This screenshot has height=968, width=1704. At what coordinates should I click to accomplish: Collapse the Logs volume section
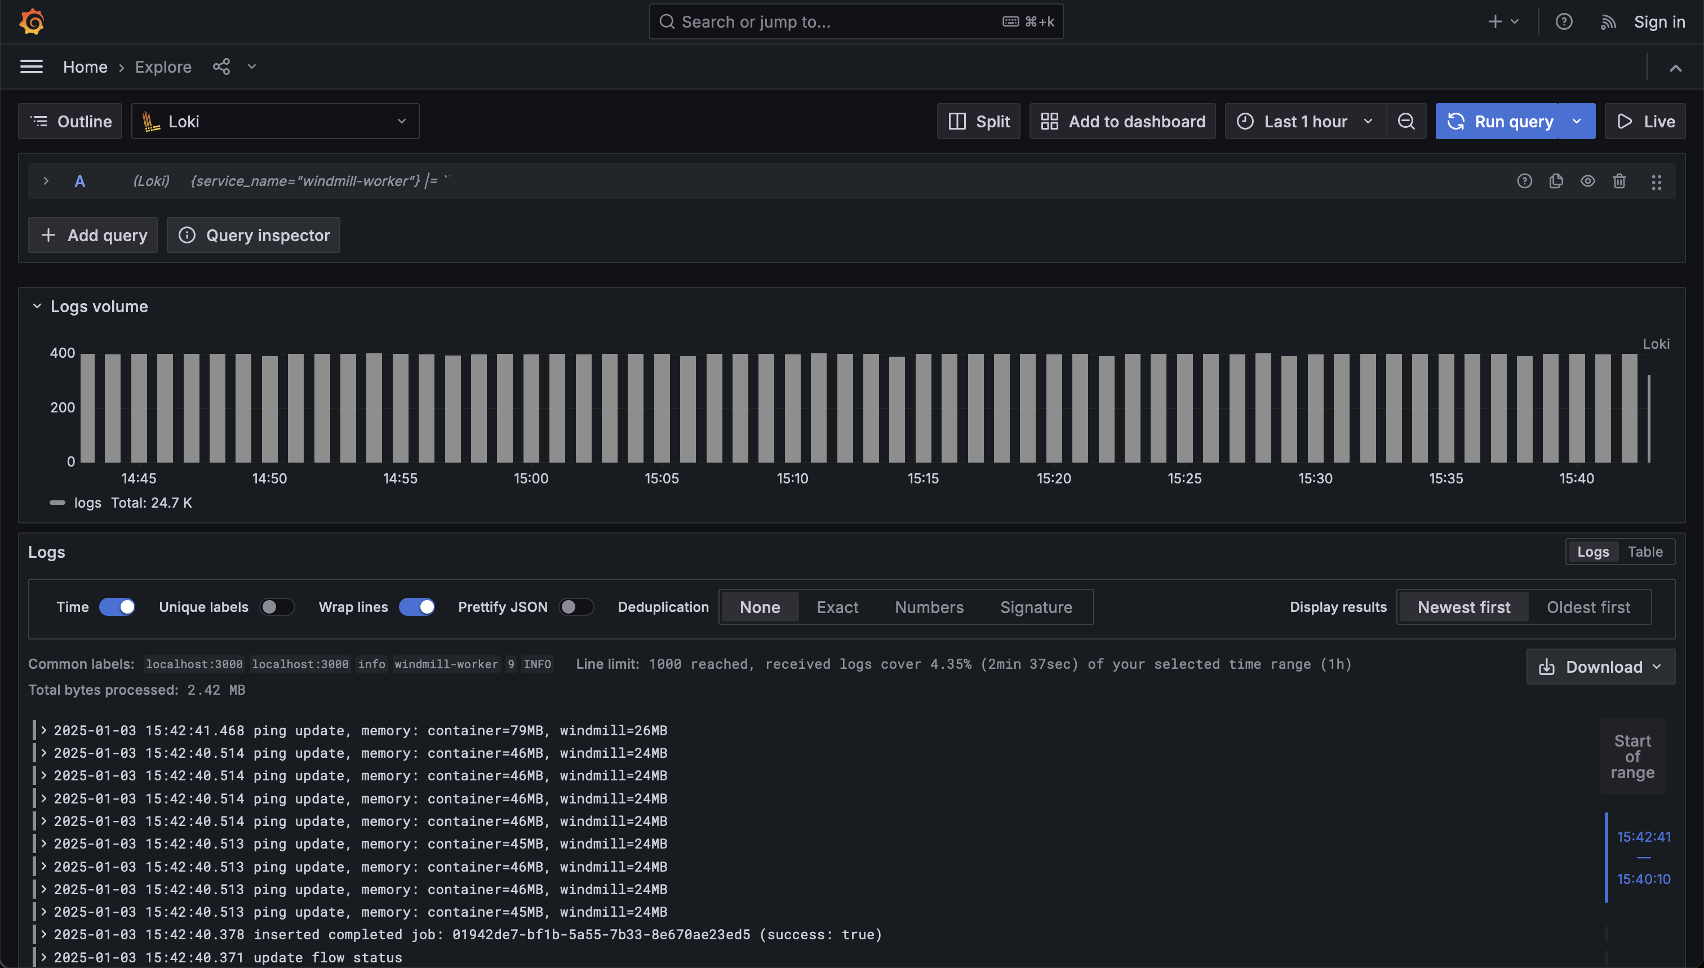37,306
